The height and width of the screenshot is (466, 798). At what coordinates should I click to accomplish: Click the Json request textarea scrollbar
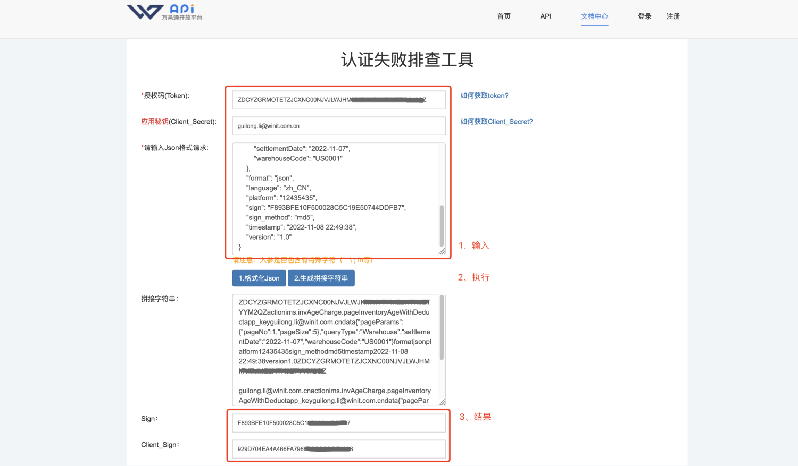point(442,226)
